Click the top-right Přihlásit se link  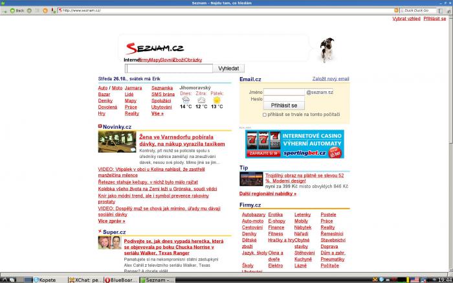(435, 19)
